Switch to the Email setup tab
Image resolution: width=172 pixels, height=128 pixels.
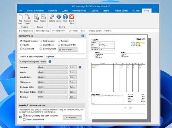[83, 31]
